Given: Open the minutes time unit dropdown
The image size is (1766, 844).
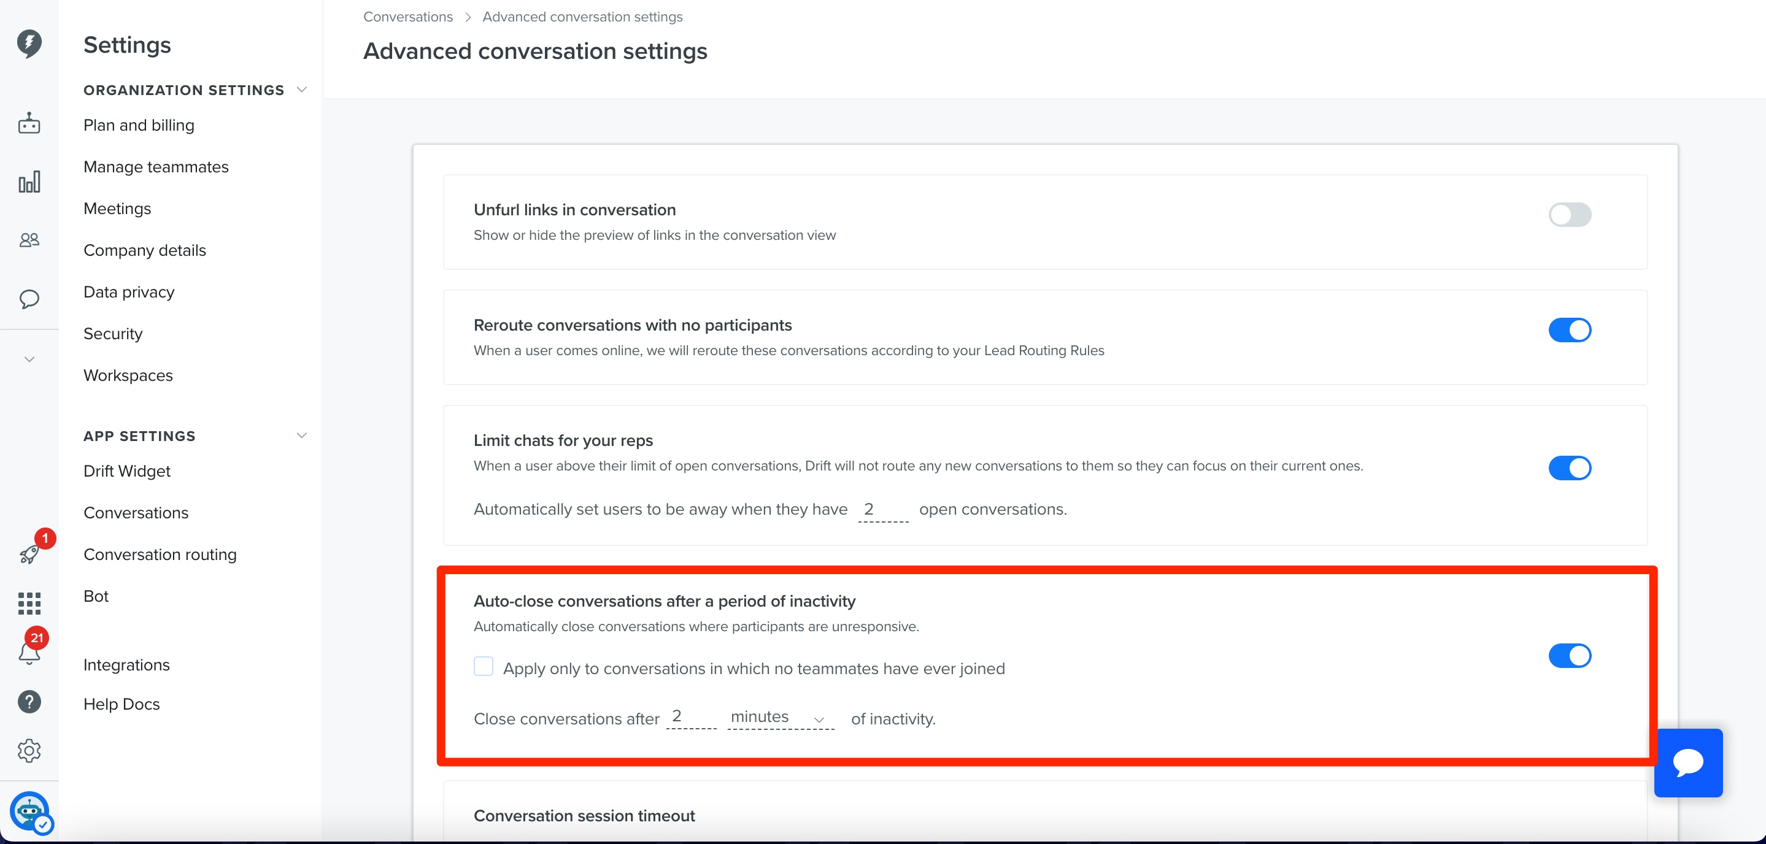Looking at the screenshot, I should [780, 718].
